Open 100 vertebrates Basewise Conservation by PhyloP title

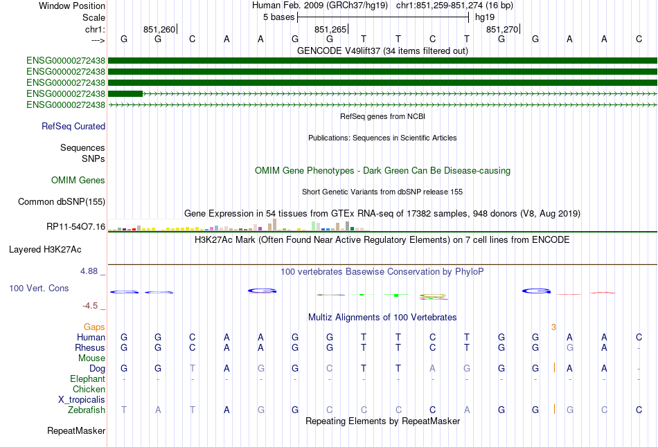click(382, 272)
